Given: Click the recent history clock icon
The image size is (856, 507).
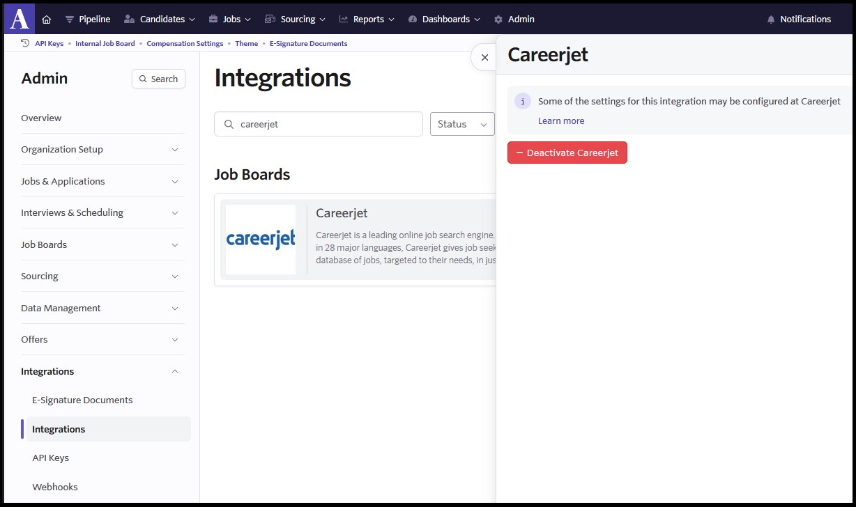Looking at the screenshot, I should [26, 43].
